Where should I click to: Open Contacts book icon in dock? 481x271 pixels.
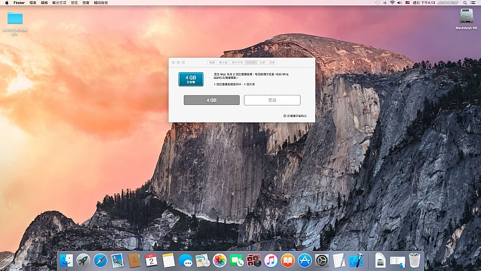point(134,260)
